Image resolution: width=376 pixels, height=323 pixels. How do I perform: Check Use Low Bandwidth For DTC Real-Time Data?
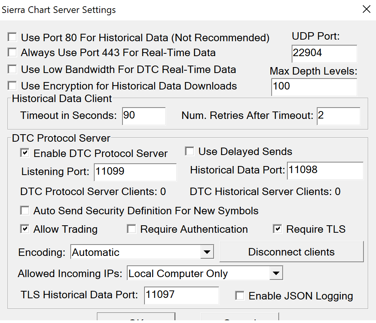tap(12, 69)
